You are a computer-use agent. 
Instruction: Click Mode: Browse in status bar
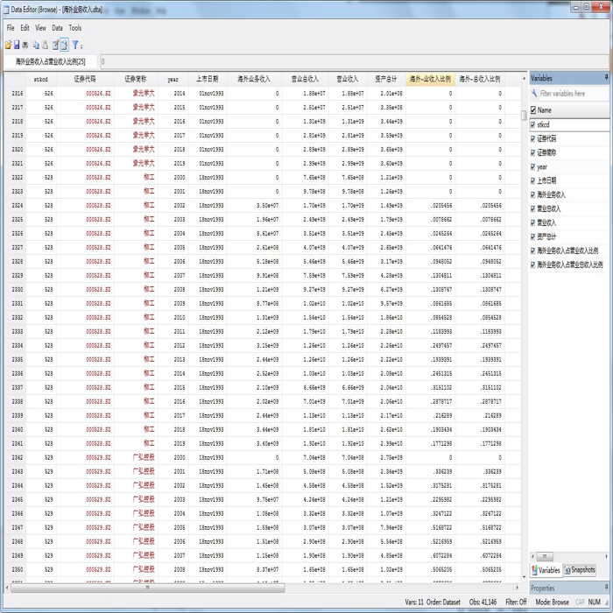click(552, 602)
